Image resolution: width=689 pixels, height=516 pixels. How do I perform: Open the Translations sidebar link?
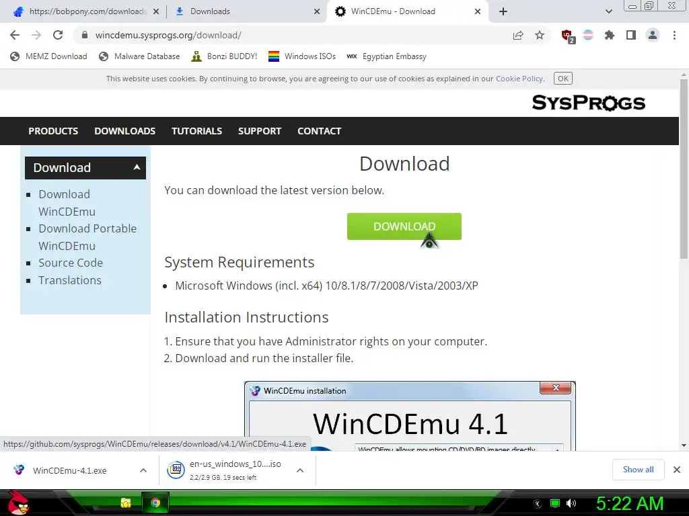[70, 280]
